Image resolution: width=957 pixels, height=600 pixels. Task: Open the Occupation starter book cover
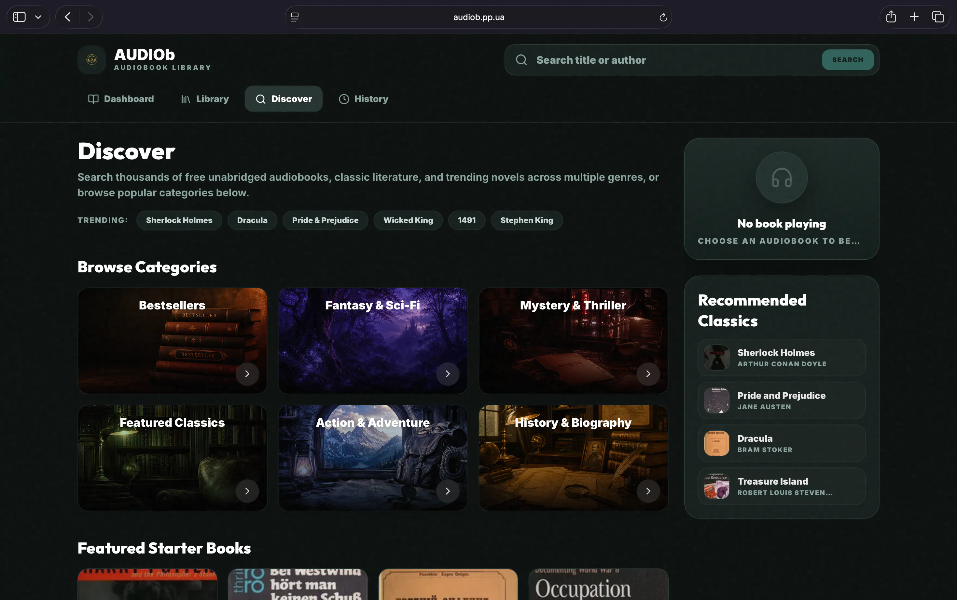click(599, 584)
